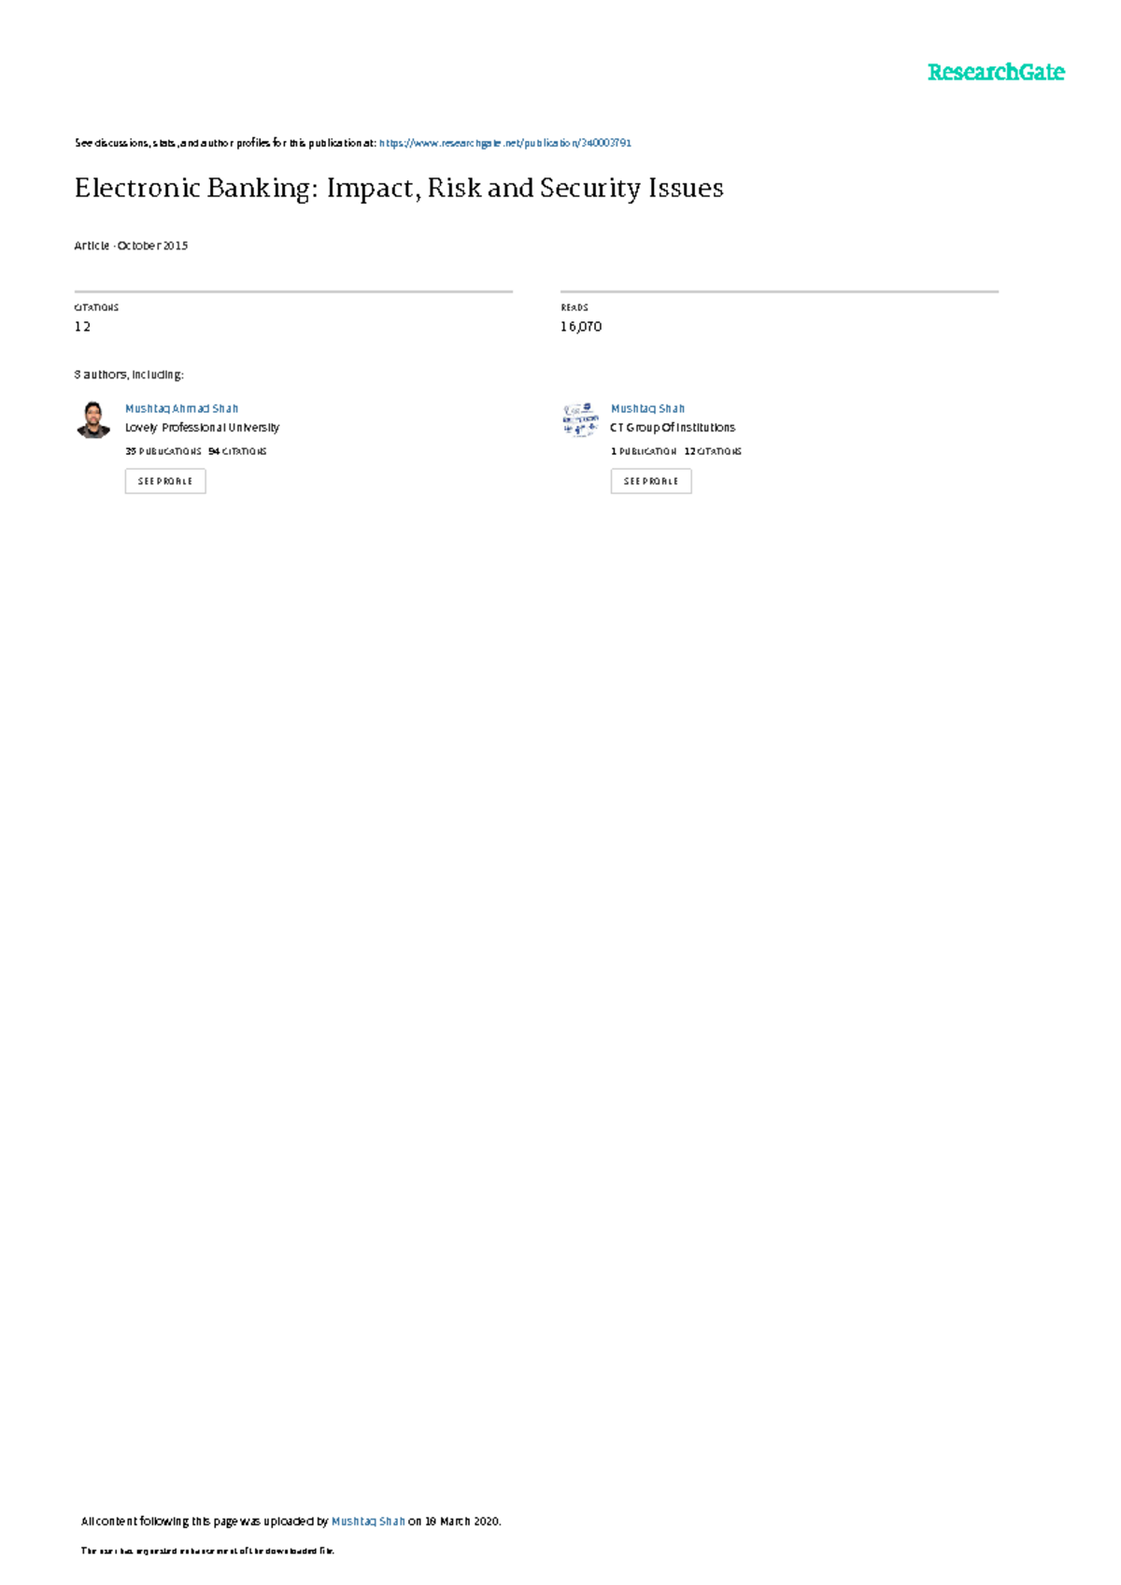Click the ResearchGate logo
This screenshot has height=1585, width=1121.
[x=995, y=73]
